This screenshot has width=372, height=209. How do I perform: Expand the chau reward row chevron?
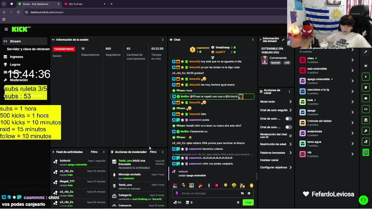[x=352, y=60]
